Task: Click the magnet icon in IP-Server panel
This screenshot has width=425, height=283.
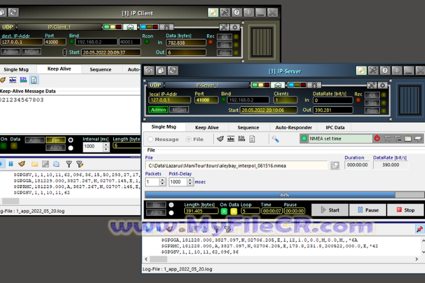Action: pos(315,85)
